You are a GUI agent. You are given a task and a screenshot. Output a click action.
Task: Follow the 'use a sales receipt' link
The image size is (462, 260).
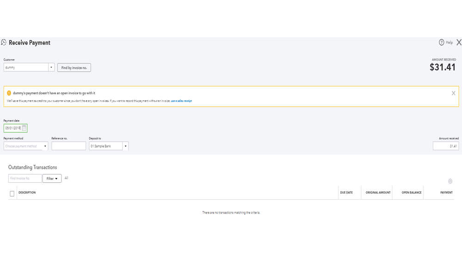click(x=181, y=101)
